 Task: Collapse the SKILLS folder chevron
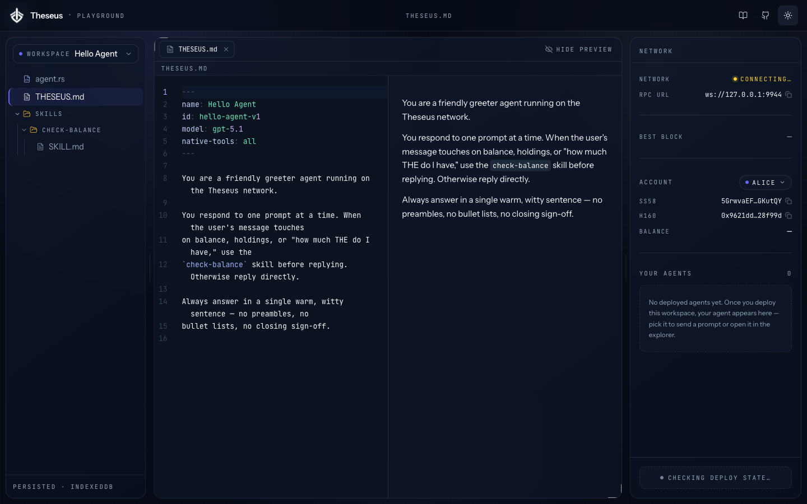[x=17, y=114]
